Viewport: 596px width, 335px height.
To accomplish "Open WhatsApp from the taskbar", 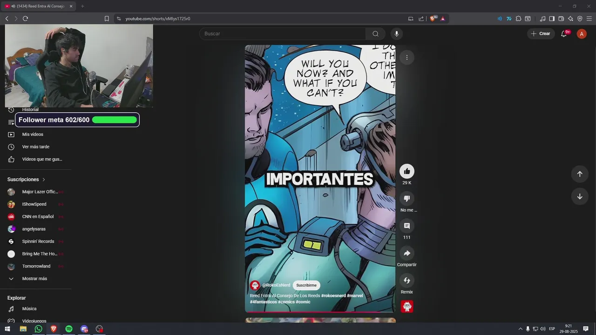I will pyautogui.click(x=38, y=329).
